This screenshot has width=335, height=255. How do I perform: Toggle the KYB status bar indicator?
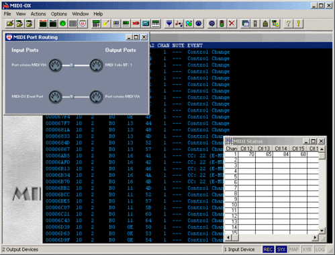coord(307,250)
